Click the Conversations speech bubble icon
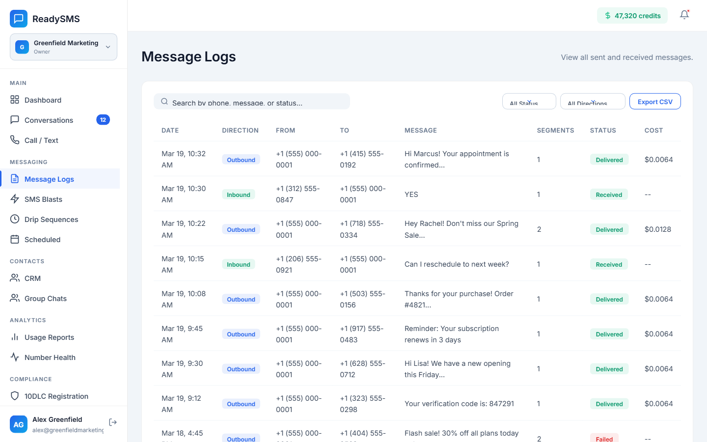The image size is (707, 442). coord(15,120)
